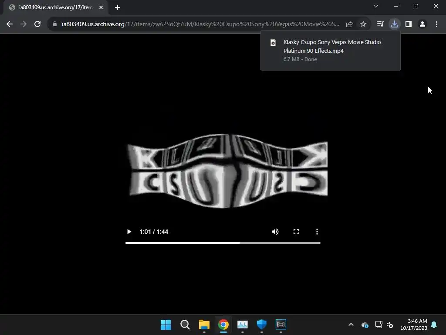Click the address bar URL
This screenshot has width=446, height=335.
coord(200,24)
